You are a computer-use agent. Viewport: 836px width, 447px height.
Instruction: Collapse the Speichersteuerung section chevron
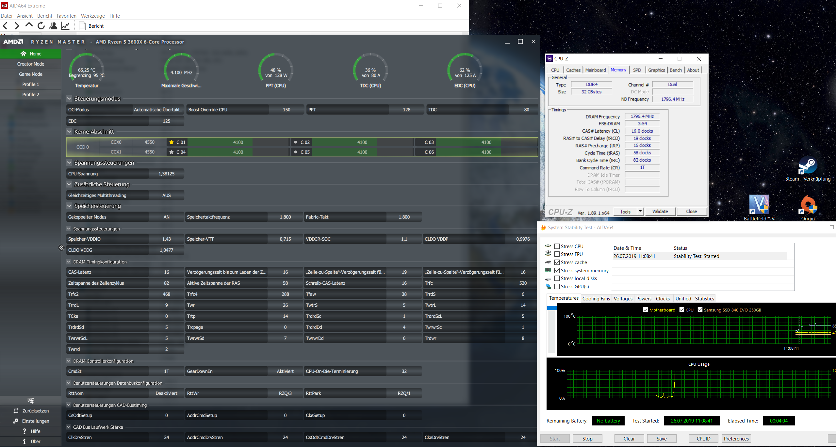click(69, 206)
